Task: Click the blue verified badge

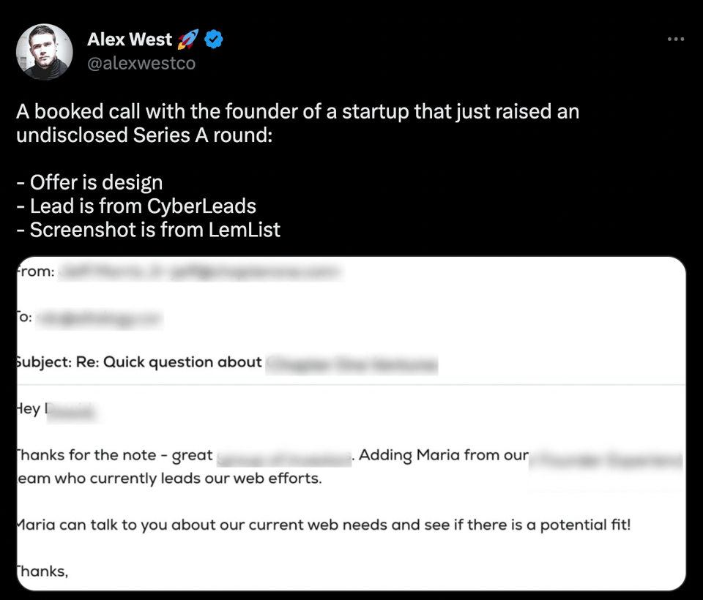Action: [213, 40]
